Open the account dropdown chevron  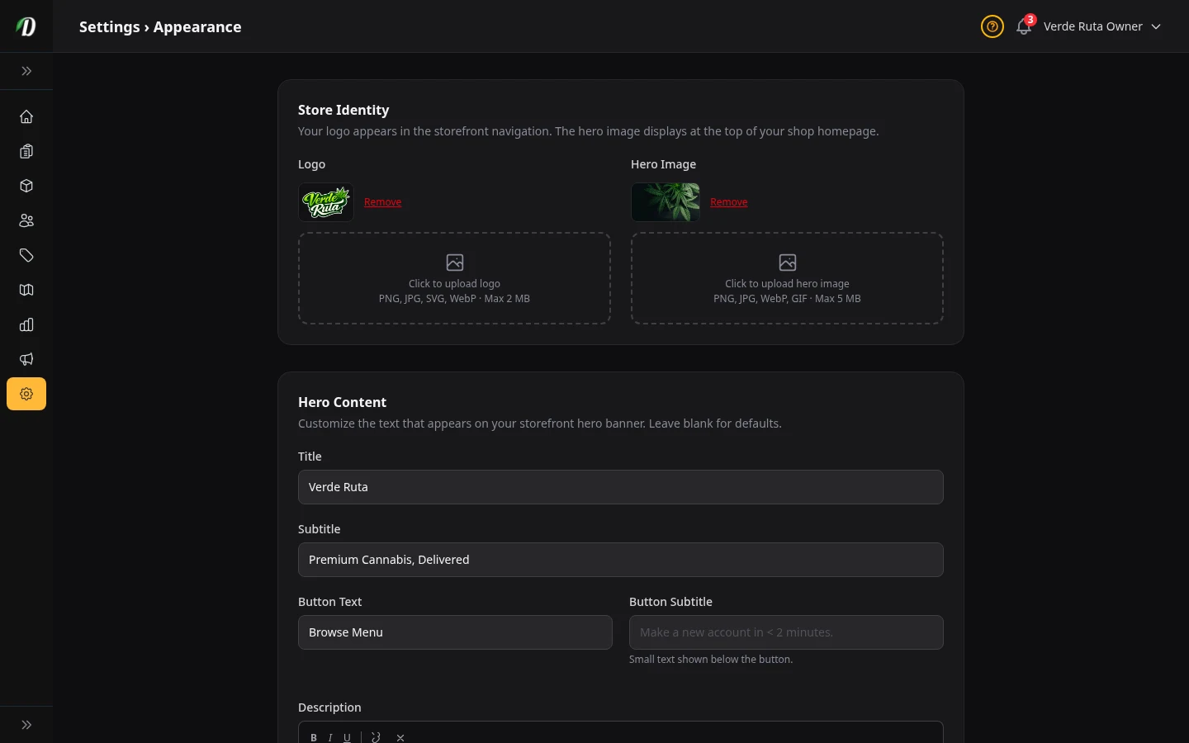coord(1156,26)
